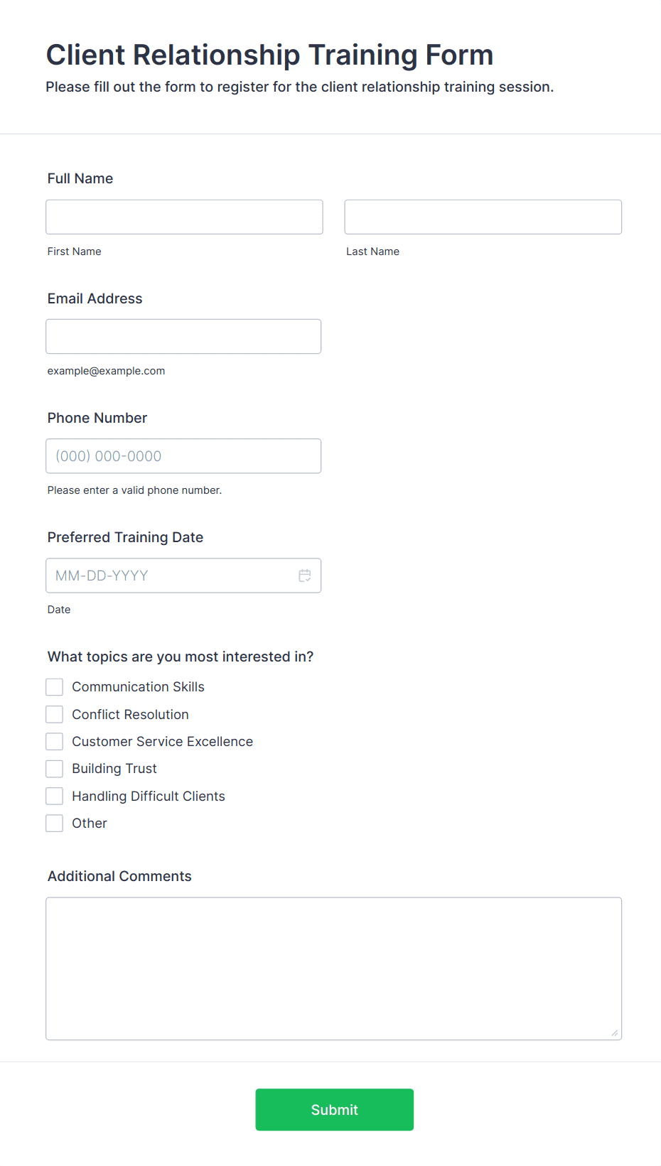This screenshot has height=1166, width=661.
Task: Click the "Additional Comments" label text
Action: (119, 876)
